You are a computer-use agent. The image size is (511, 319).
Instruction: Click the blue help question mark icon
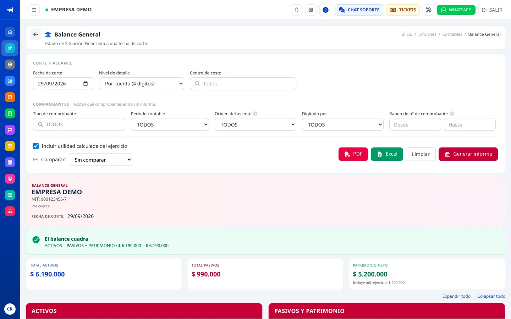[325, 10]
